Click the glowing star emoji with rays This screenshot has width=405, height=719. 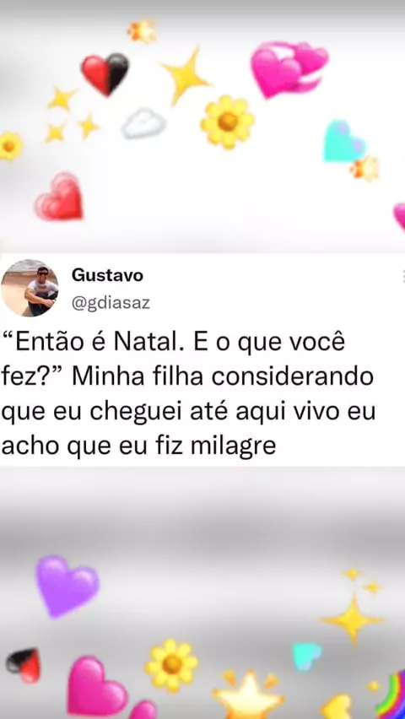(x=248, y=694)
